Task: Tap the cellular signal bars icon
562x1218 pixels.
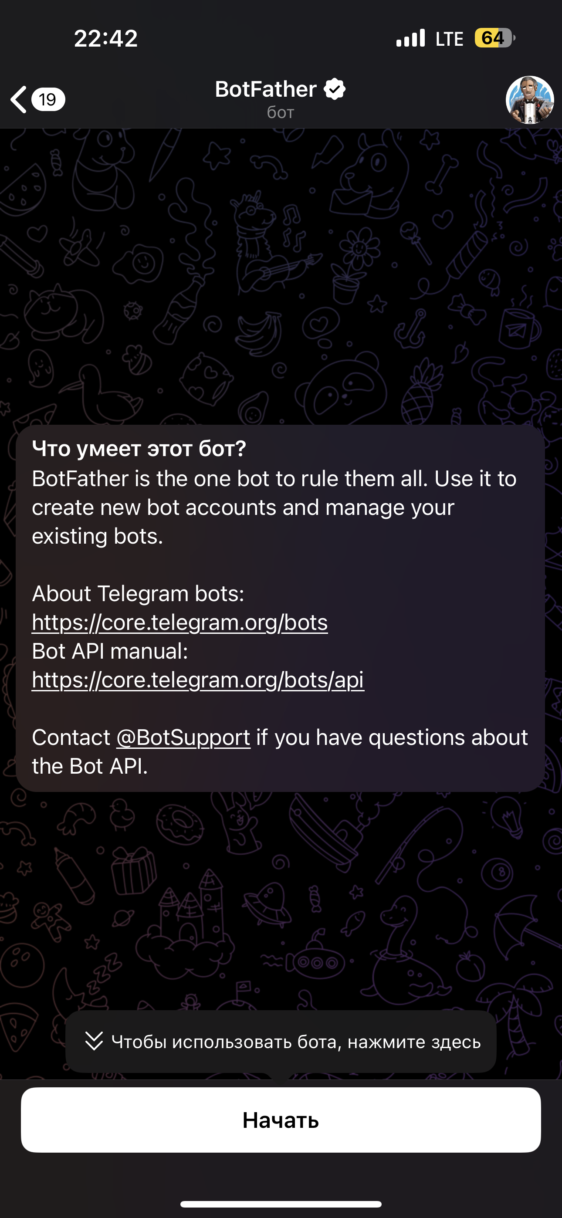Action: (411, 38)
